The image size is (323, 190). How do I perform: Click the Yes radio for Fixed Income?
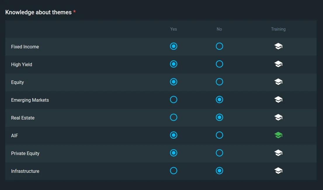pyautogui.click(x=173, y=46)
